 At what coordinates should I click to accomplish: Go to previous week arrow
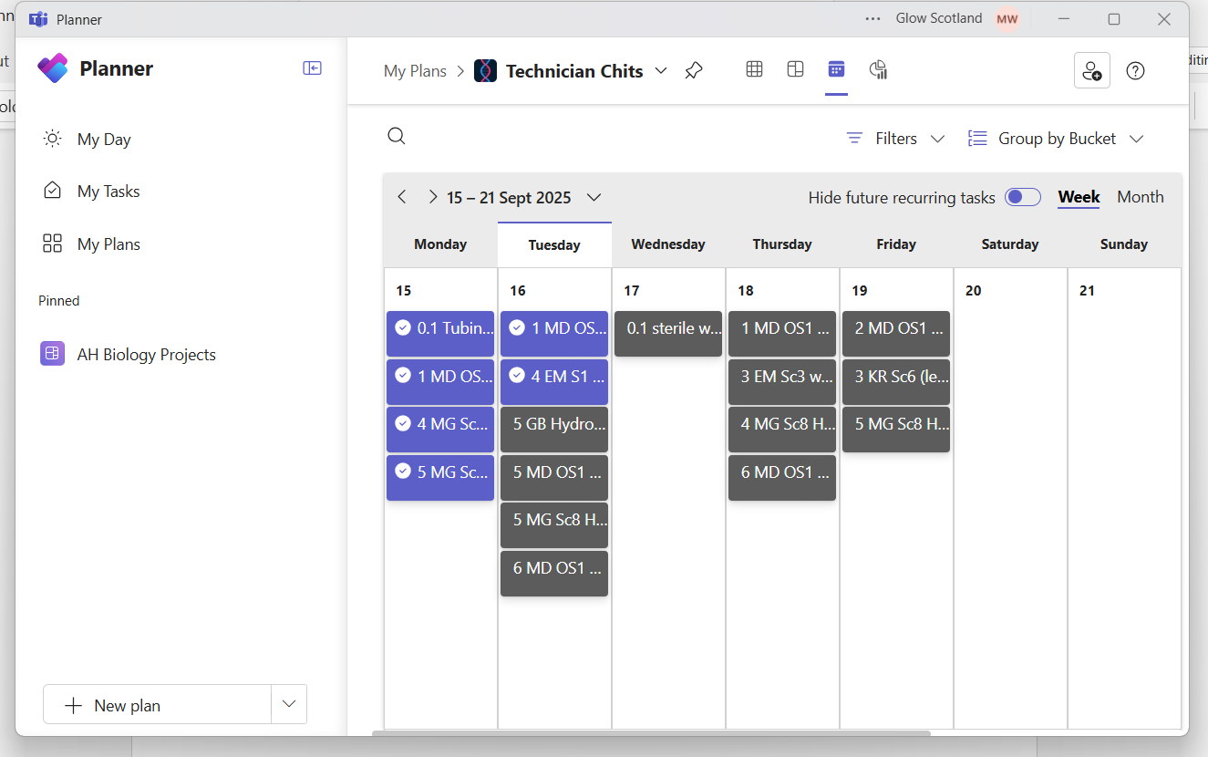coord(402,197)
